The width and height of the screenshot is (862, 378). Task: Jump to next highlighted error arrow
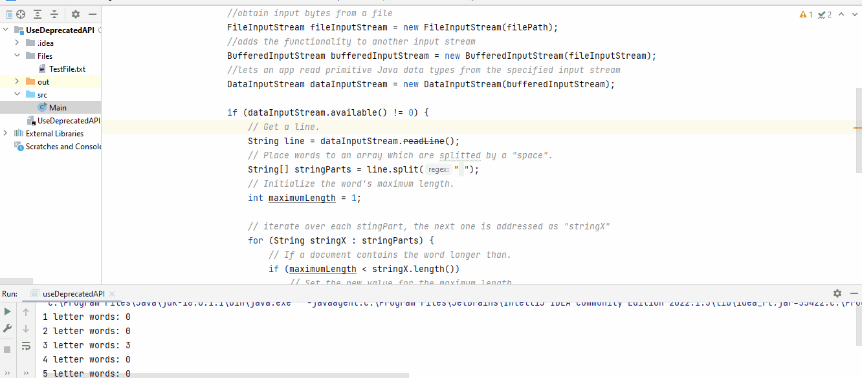856,14
